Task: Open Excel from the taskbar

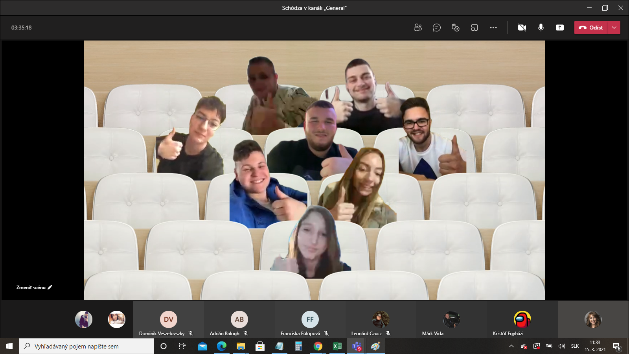Action: click(337, 346)
